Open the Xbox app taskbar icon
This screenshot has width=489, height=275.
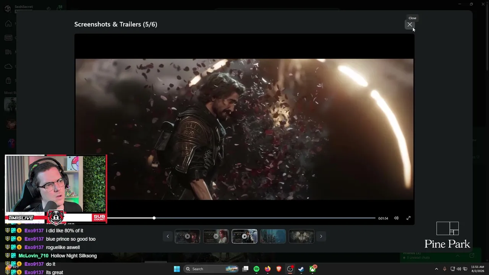tap(313, 269)
